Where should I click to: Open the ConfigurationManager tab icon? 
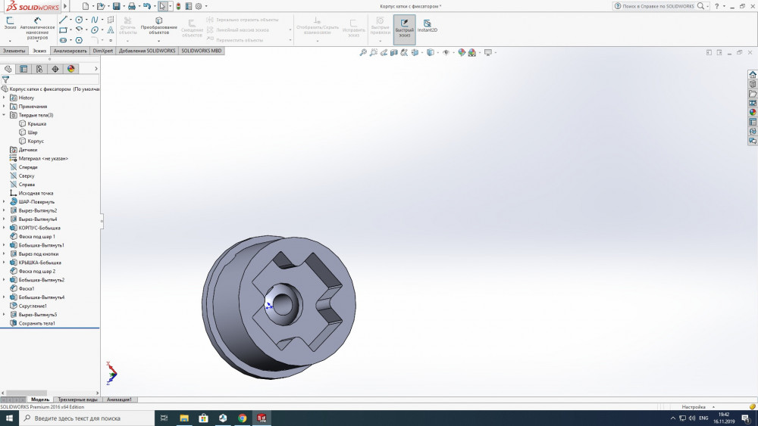coord(39,69)
